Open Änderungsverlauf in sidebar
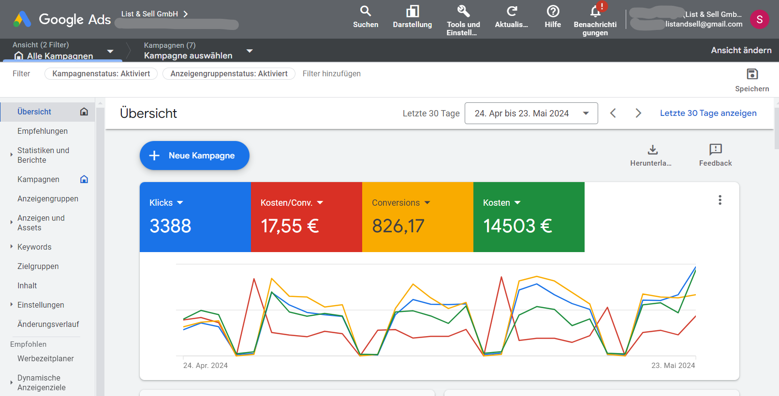Screen dimensions: 779x396 pos(47,324)
